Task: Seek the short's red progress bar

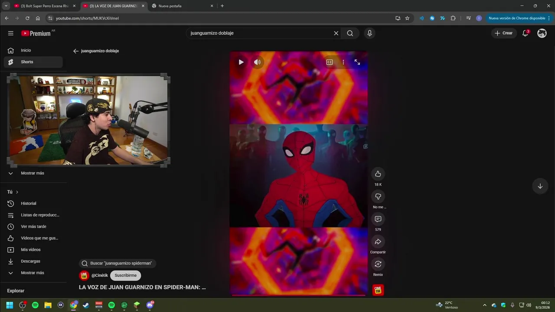Action: point(299,295)
